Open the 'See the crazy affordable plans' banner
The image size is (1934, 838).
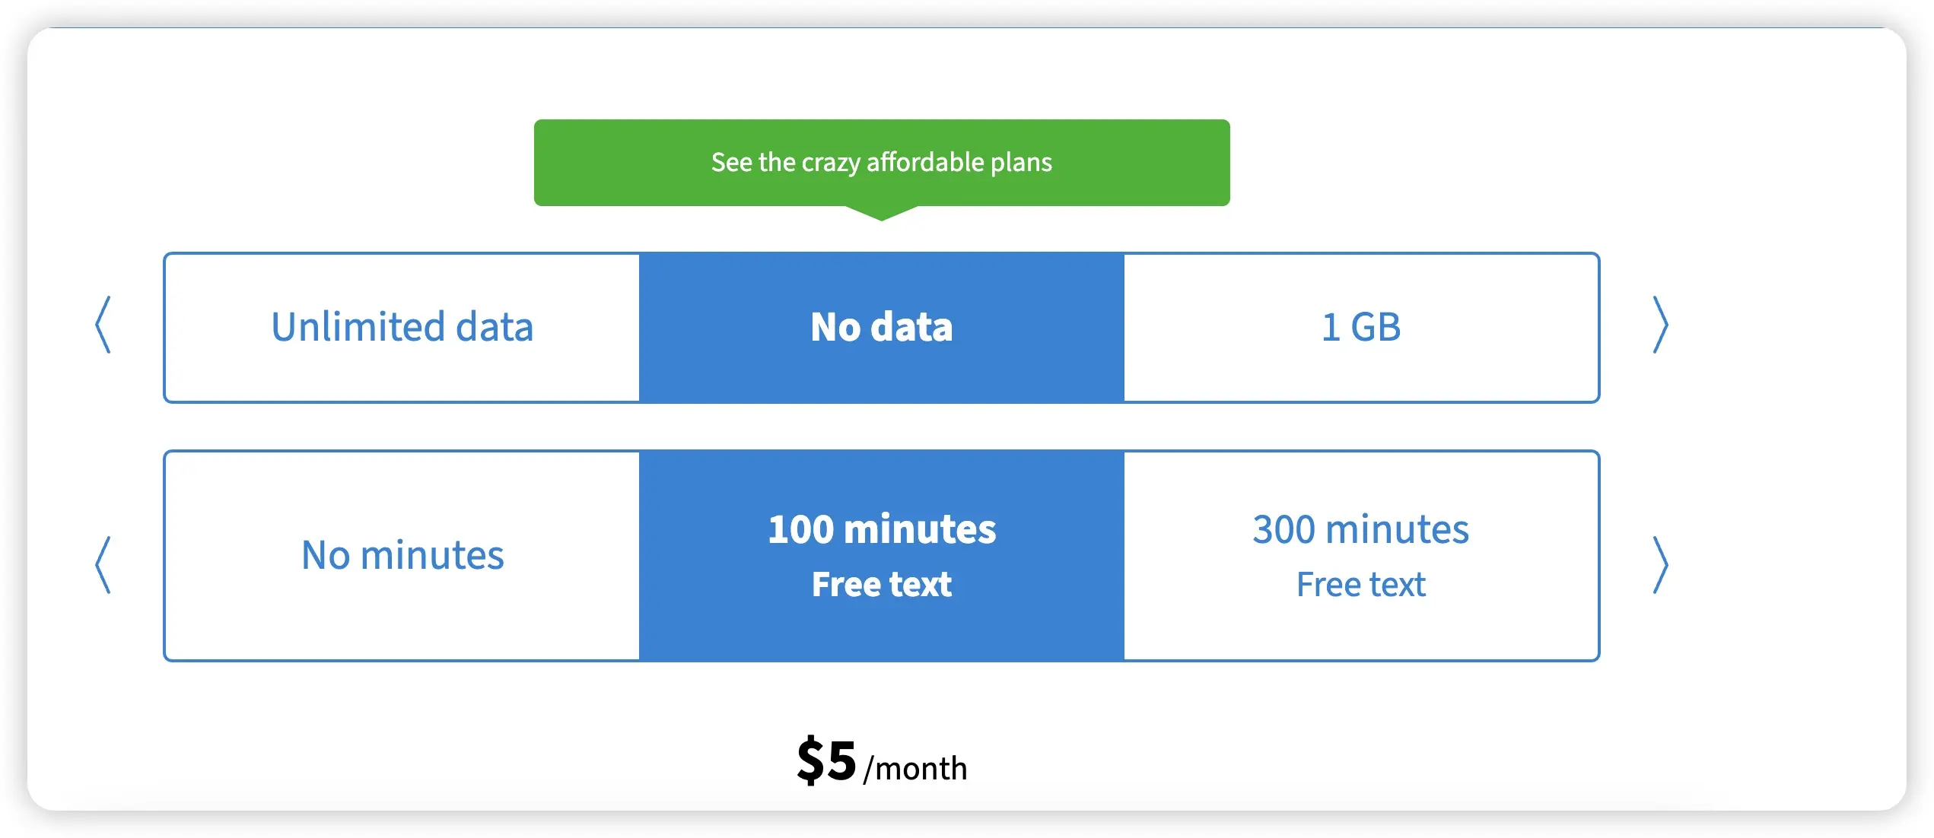coord(881,162)
